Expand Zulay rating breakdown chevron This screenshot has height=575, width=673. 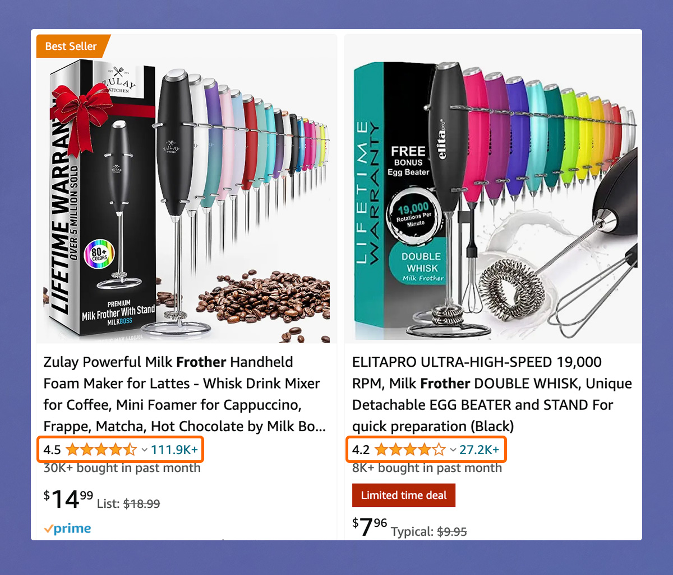[x=144, y=450]
